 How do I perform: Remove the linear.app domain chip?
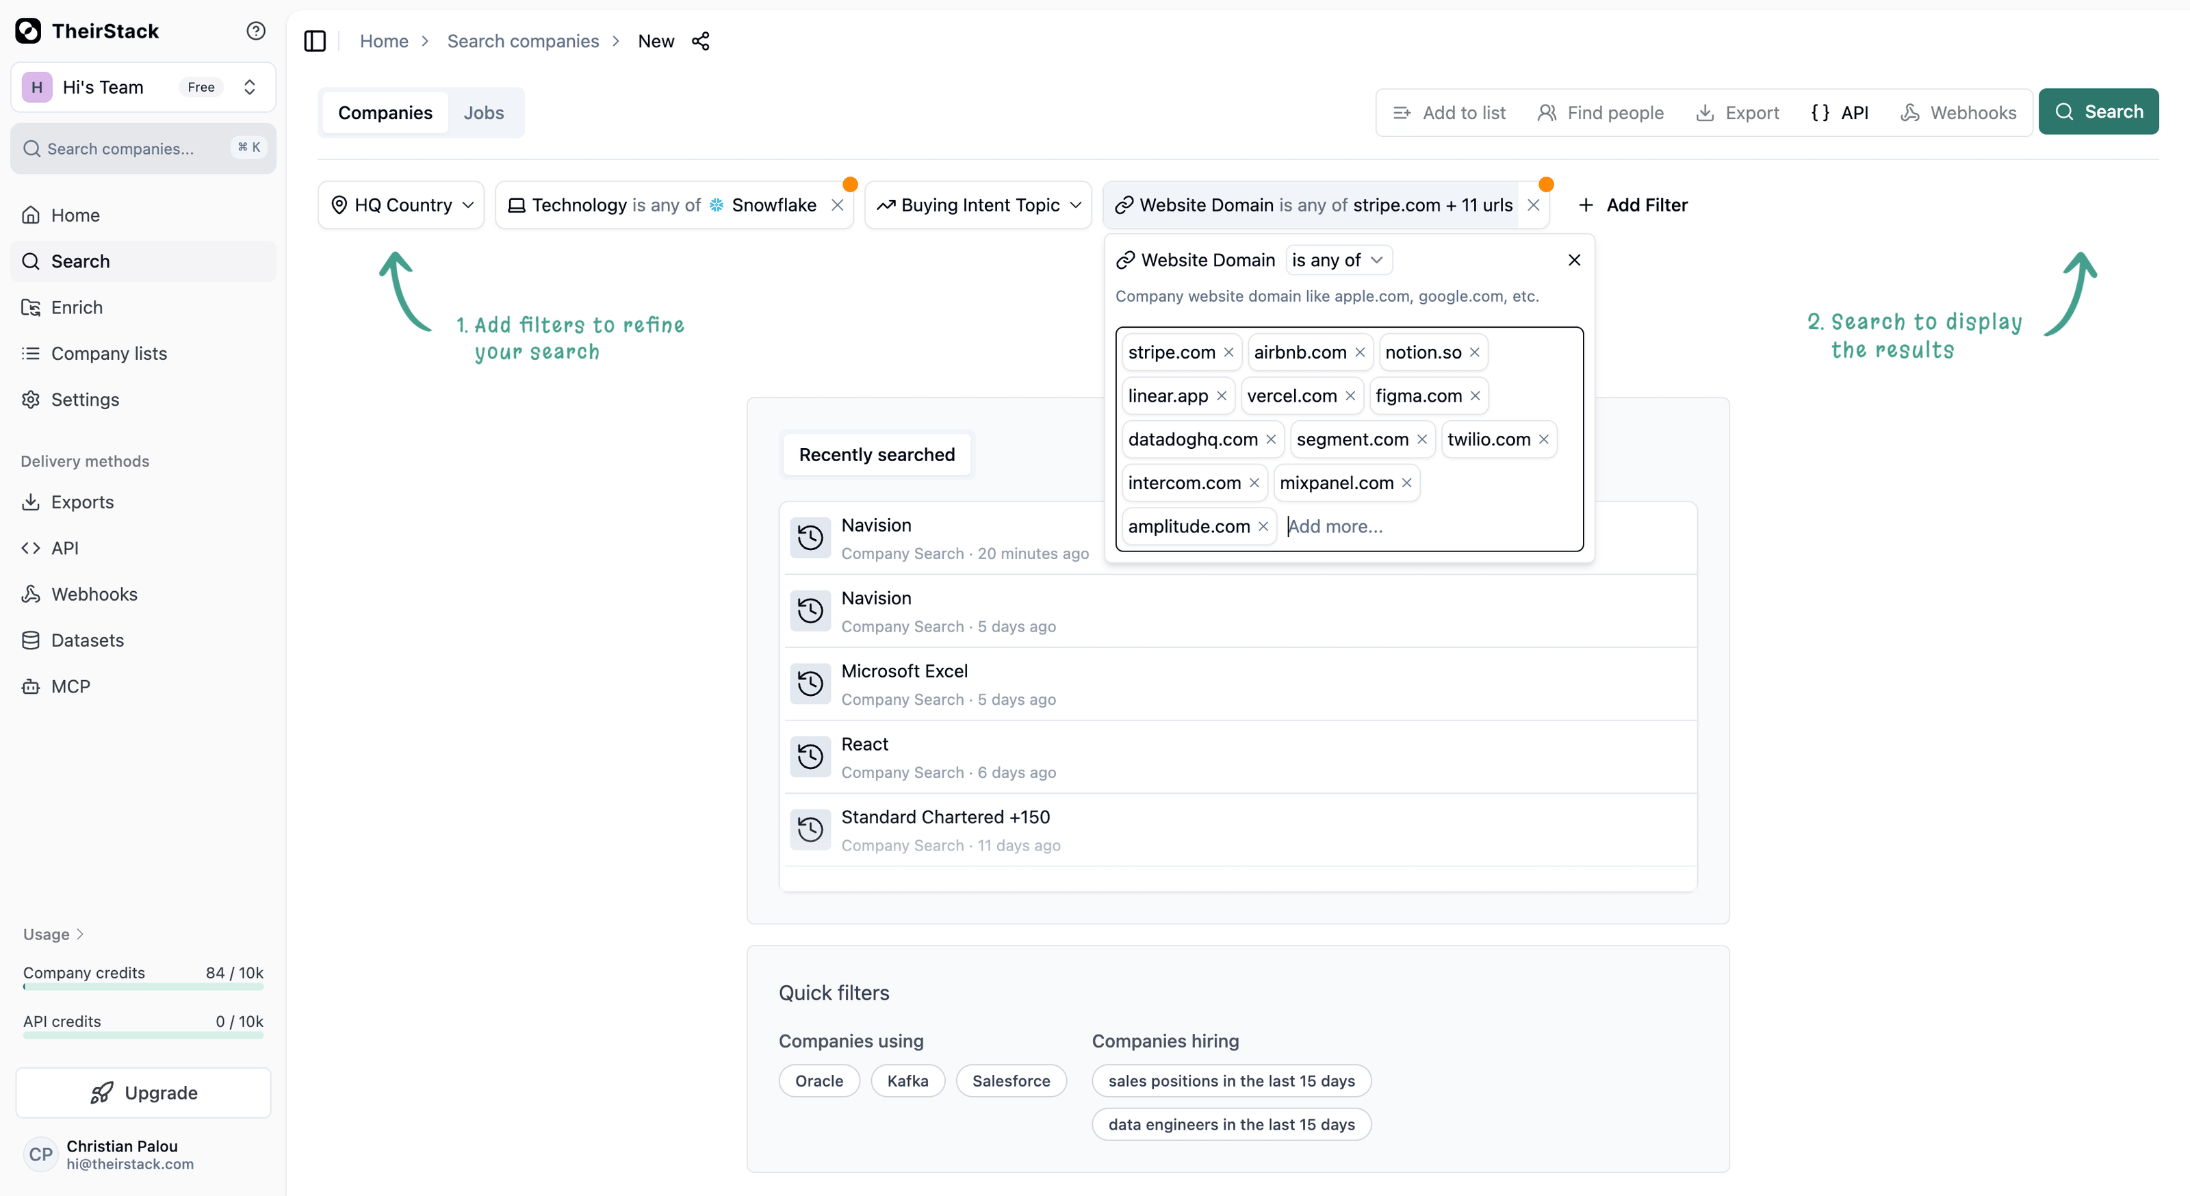(x=1221, y=396)
